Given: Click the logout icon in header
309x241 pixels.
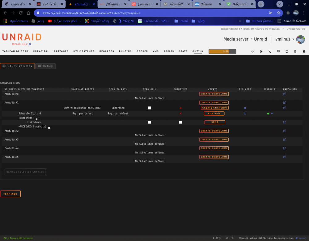Looking at the screenshot, I should click(x=261, y=52).
